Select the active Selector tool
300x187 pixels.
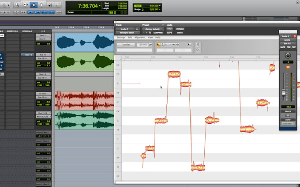[34, 5]
